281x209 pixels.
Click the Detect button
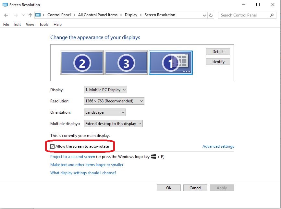coord(218,51)
